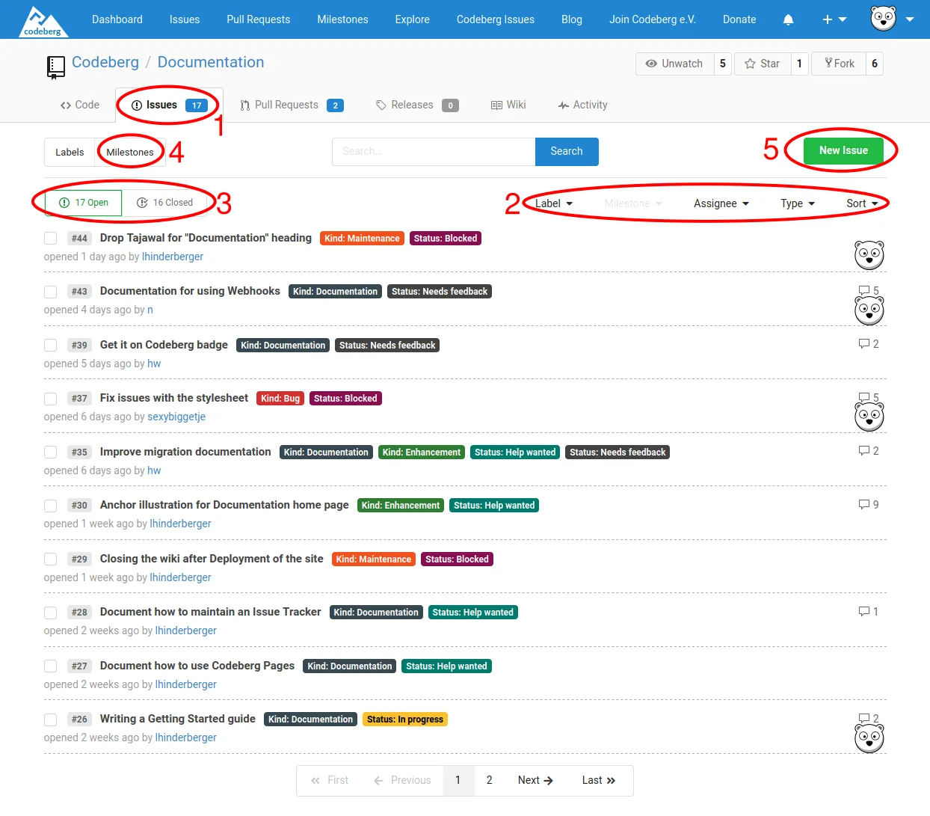Click assignee avatar on issue #44
The image size is (930, 816).
[x=869, y=255]
